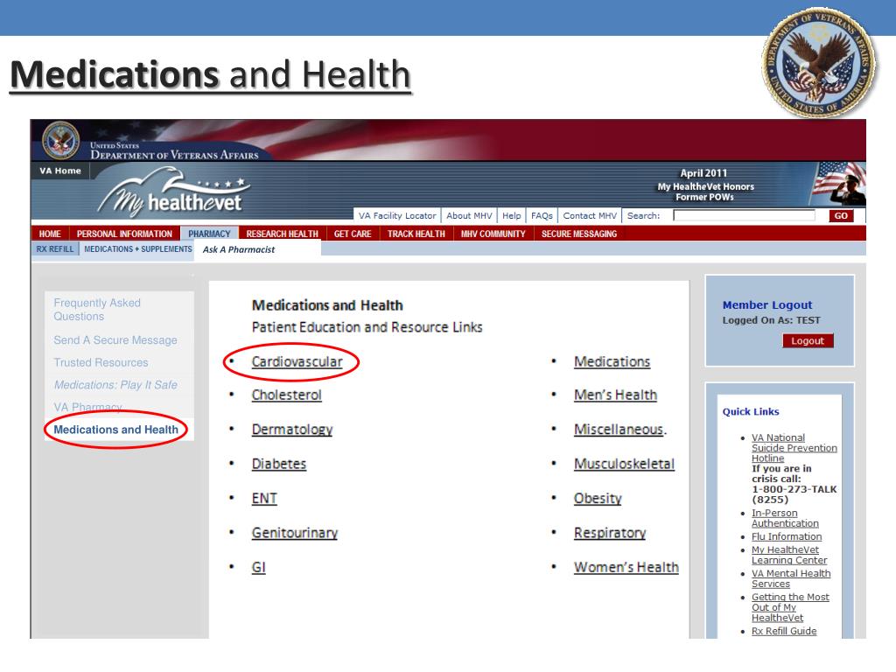Open the Musculoskeletal resource link
The image size is (896, 672).
tap(624, 464)
